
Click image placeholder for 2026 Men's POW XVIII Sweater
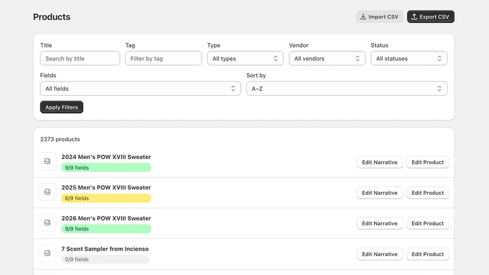[x=48, y=222]
